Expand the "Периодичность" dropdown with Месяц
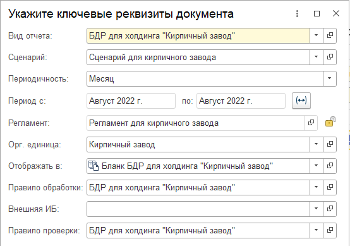This screenshot has height=246, width=350. click(329, 78)
